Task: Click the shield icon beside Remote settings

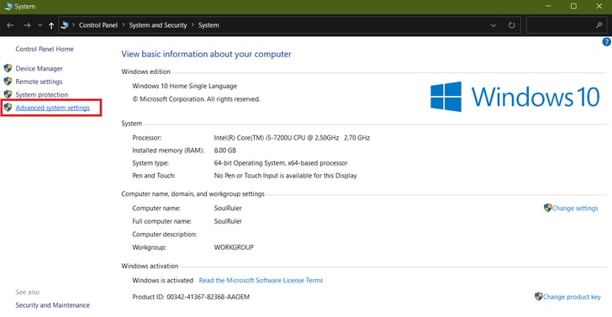Action: (8, 82)
